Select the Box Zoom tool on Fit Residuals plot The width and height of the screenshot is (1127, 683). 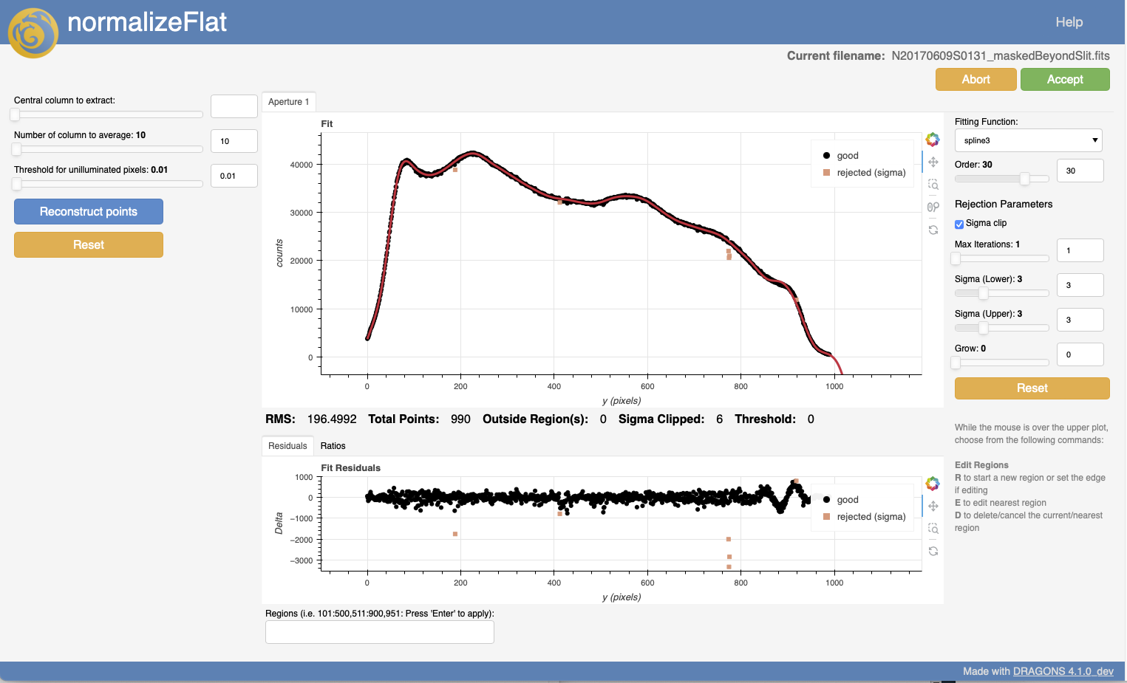pyautogui.click(x=933, y=529)
